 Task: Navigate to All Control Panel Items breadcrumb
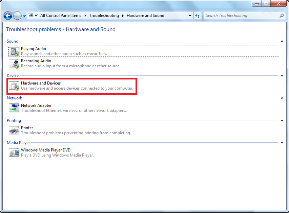pos(61,16)
